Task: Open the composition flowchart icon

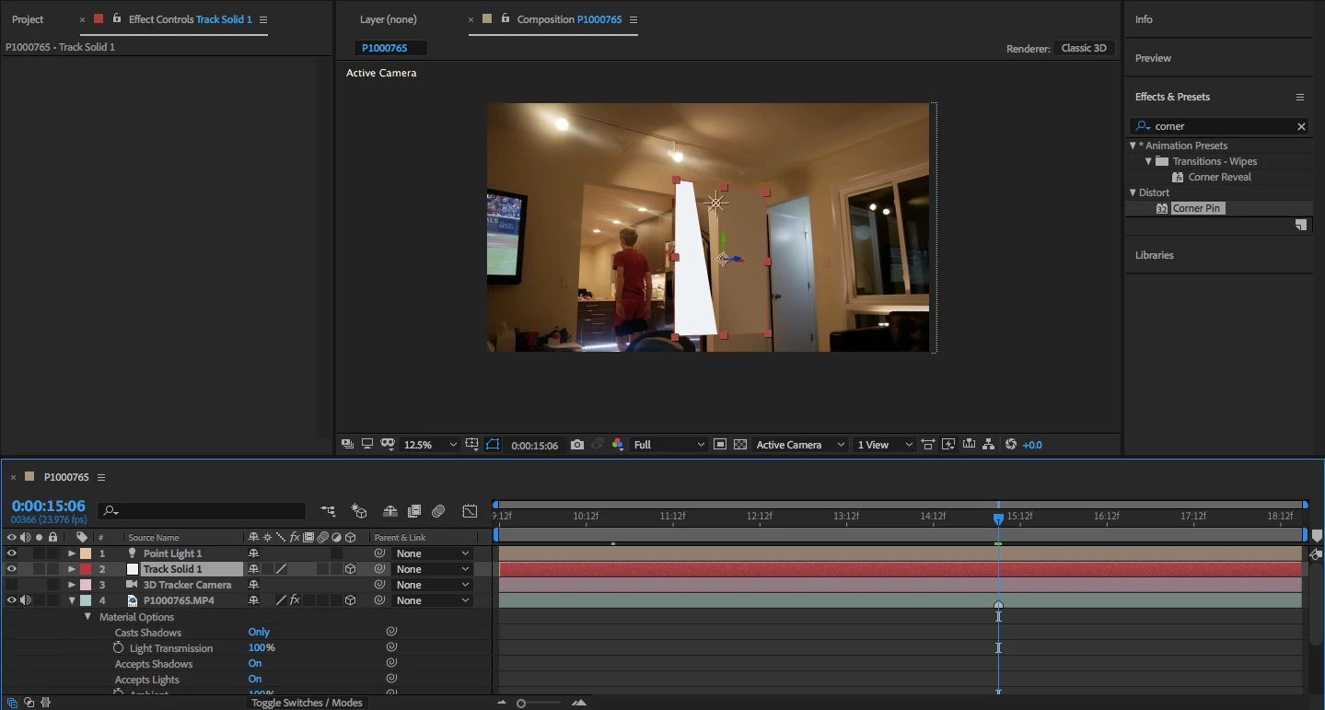Action: pos(988,445)
